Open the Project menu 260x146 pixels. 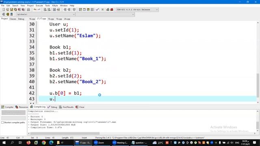(30, 6)
